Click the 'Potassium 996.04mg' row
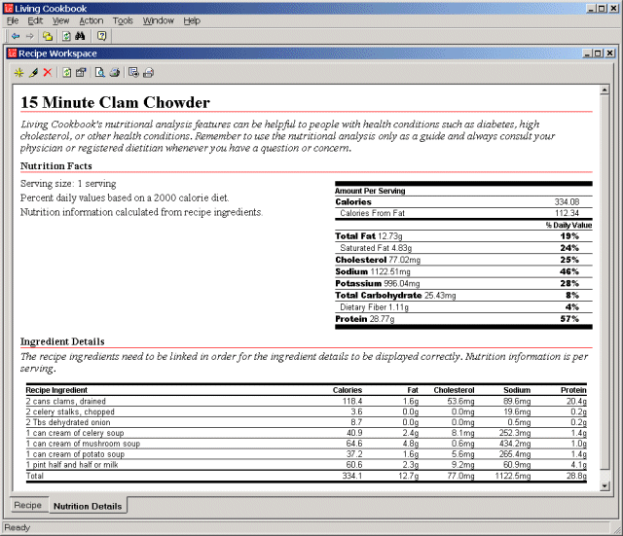This screenshot has width=623, height=536. [x=463, y=283]
